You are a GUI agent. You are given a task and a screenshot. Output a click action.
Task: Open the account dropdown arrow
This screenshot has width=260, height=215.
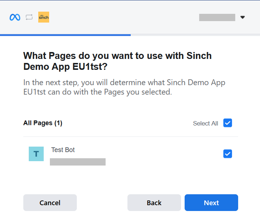[243, 17]
